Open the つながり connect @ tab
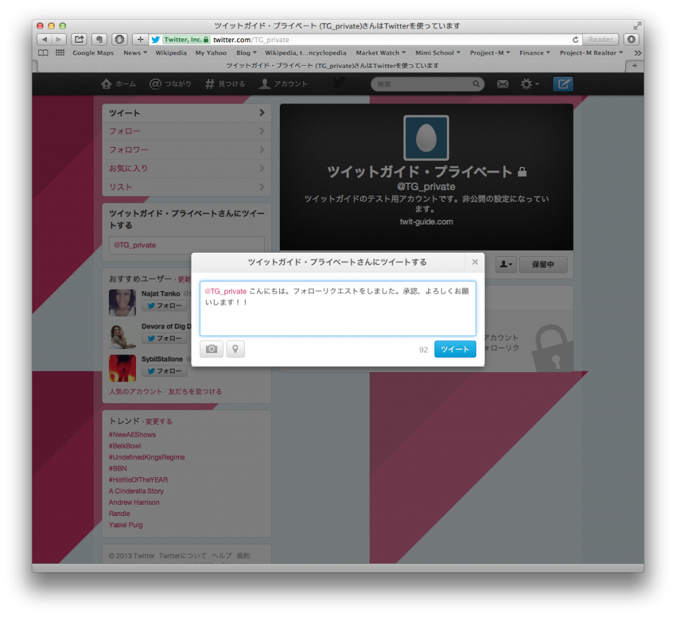The height and width of the screenshot is (617, 676). 170,84
